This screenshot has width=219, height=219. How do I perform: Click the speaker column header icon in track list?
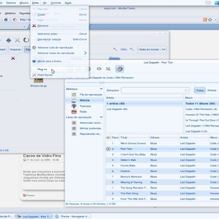(x=108, y=137)
